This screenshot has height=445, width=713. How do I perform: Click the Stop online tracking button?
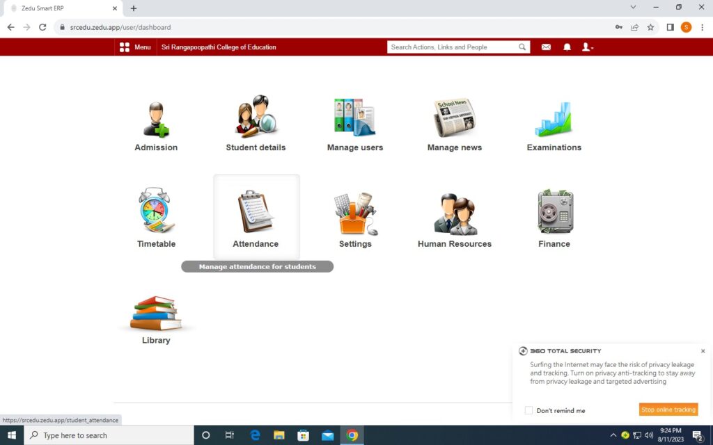[668, 410]
